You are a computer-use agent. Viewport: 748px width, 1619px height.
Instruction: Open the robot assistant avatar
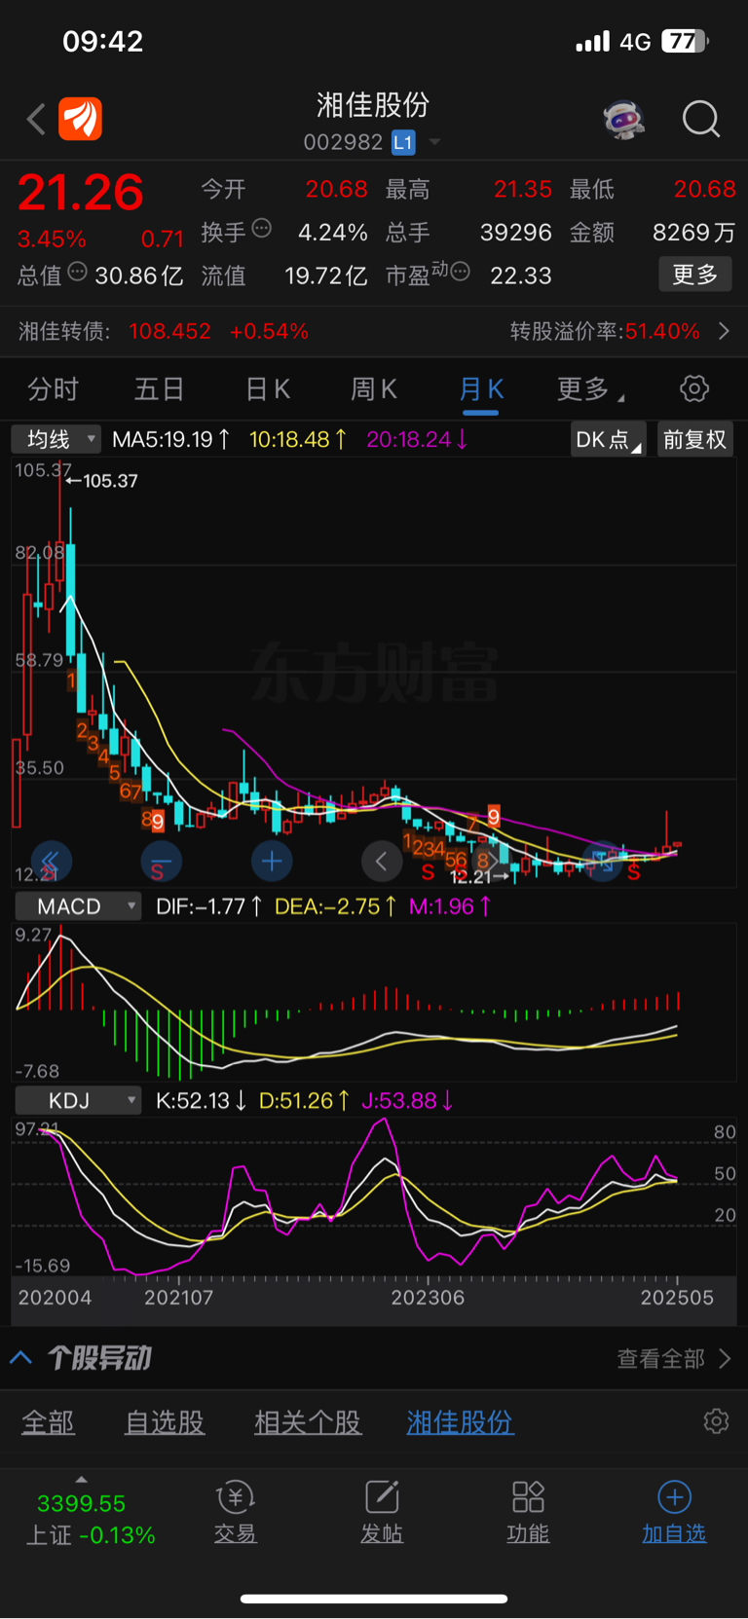coord(624,120)
